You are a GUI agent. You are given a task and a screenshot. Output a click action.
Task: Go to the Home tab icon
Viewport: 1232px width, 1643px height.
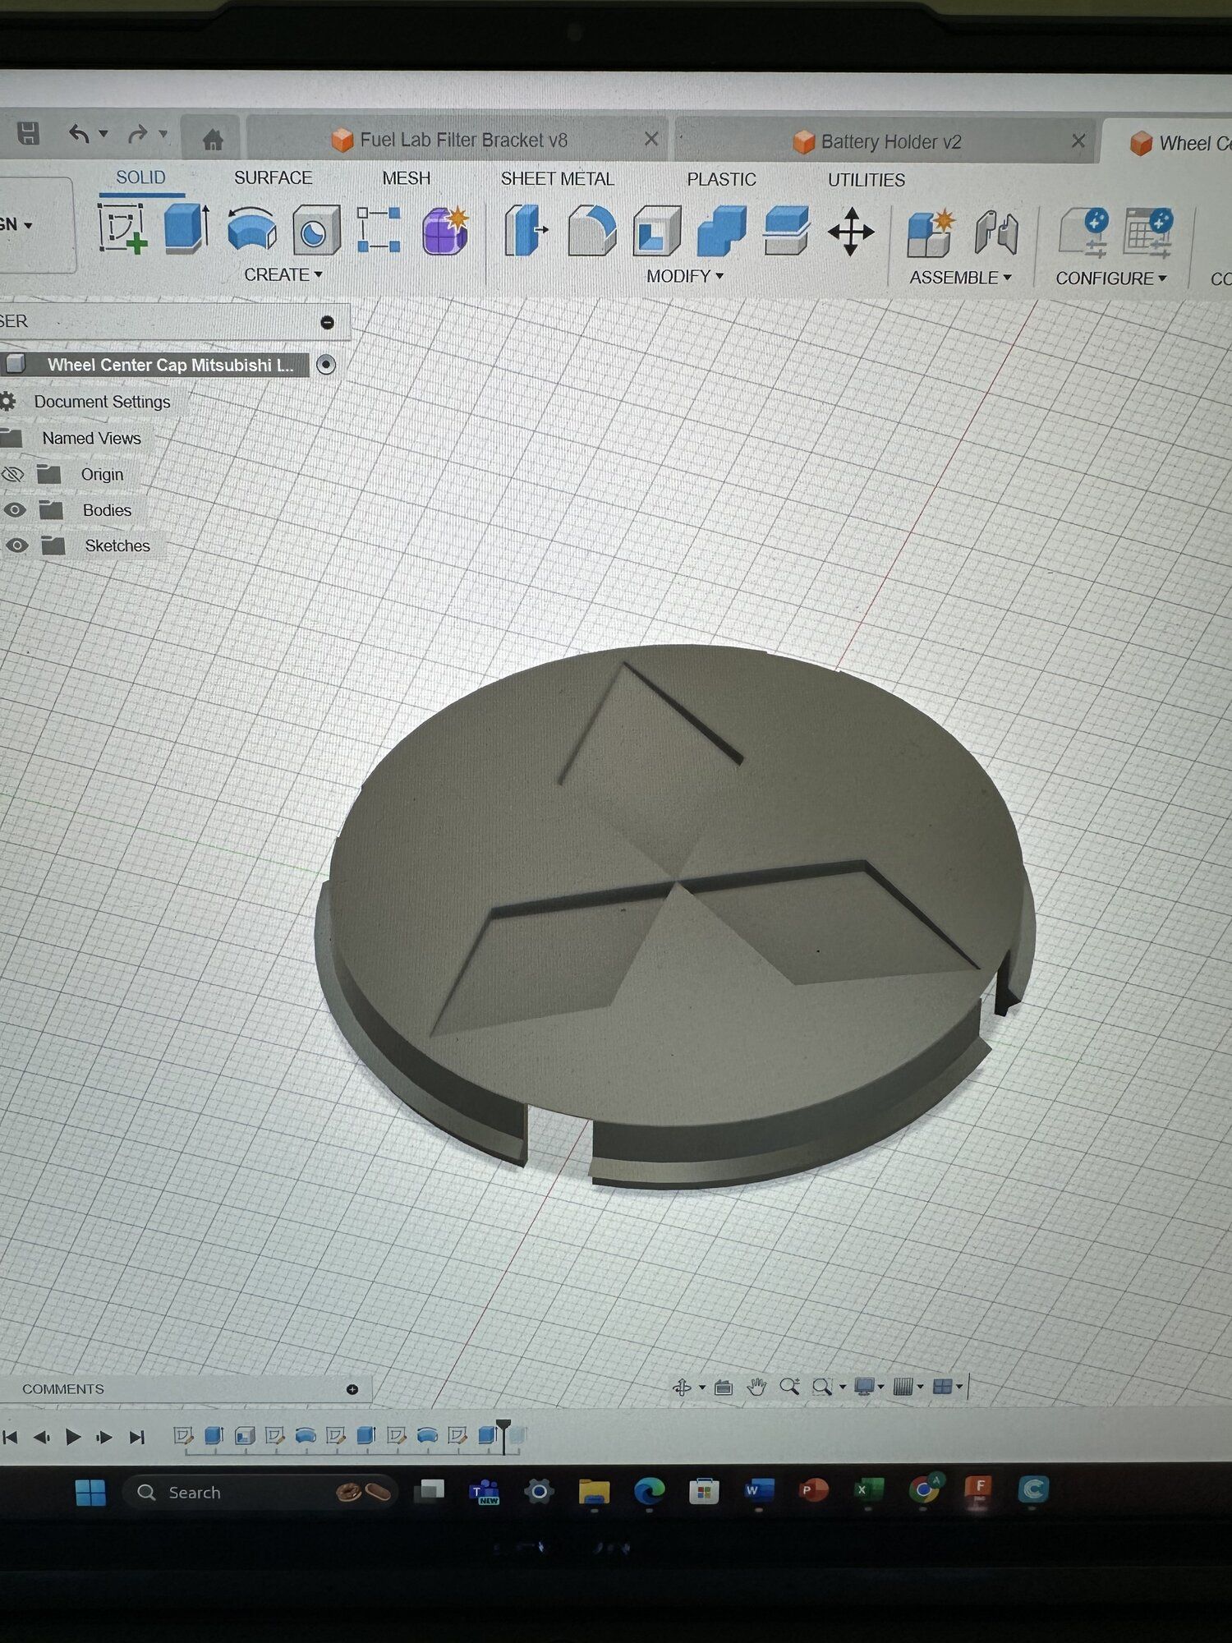[x=213, y=140]
